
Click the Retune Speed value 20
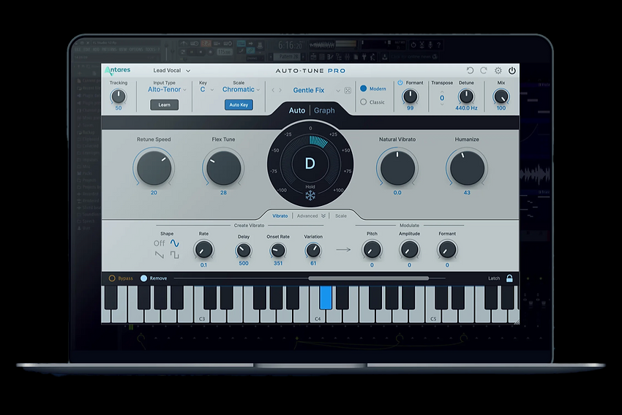(x=154, y=192)
